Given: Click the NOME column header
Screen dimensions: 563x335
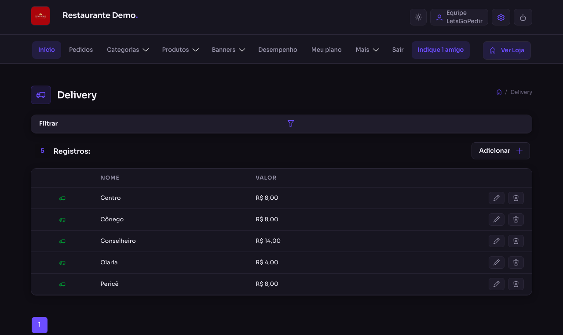Looking at the screenshot, I should point(110,178).
